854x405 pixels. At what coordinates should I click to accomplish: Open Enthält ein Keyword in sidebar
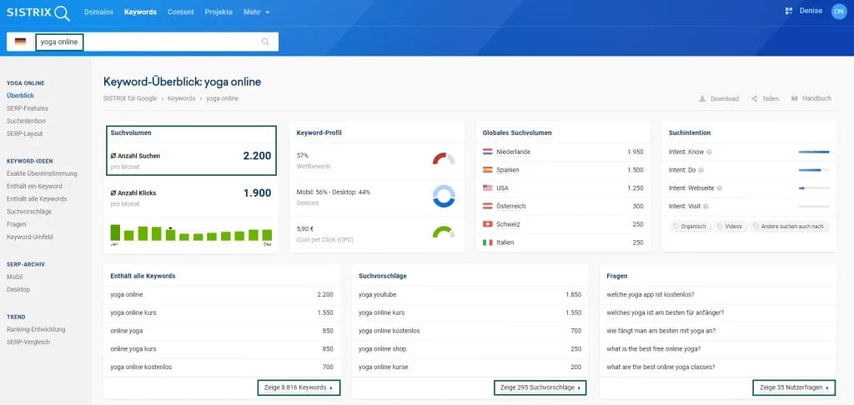[34, 186]
